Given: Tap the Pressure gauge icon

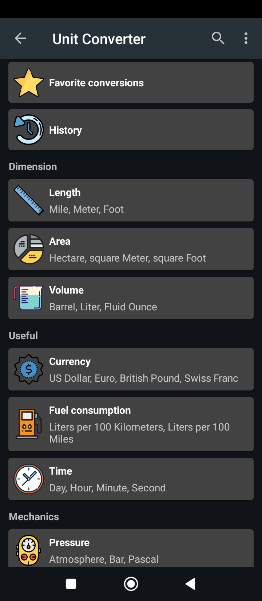Looking at the screenshot, I should 29,550.
